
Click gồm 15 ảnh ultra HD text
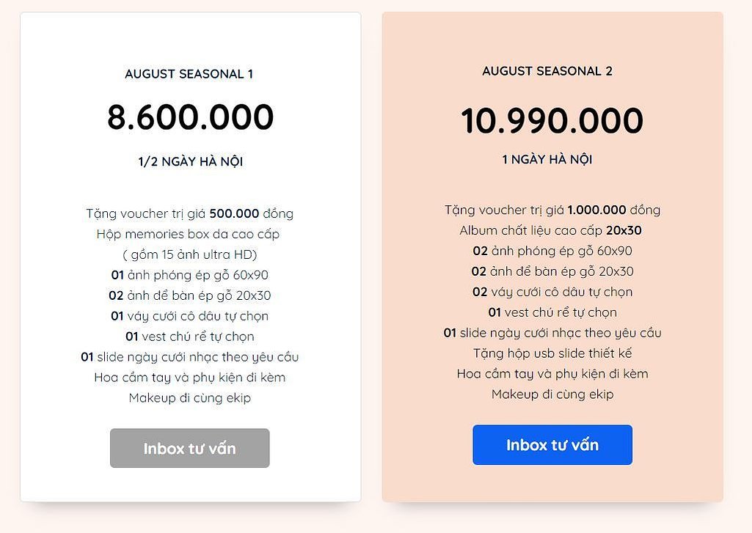190,254
